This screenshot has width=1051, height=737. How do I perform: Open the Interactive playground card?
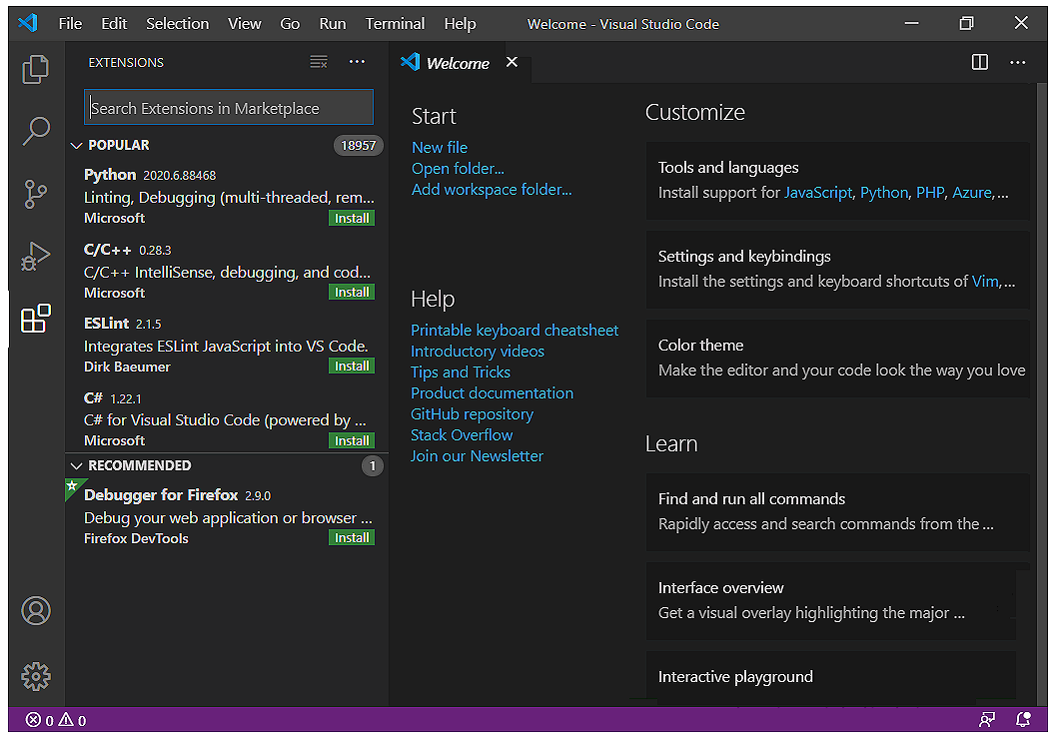[x=831, y=677]
